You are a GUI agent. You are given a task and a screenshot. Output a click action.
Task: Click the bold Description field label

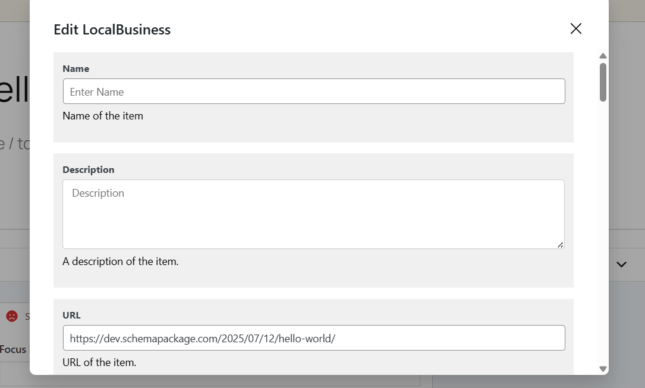coord(89,170)
